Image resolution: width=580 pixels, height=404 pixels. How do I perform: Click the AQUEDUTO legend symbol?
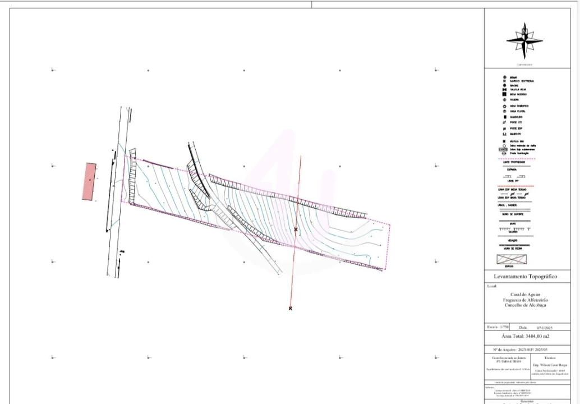click(504, 134)
